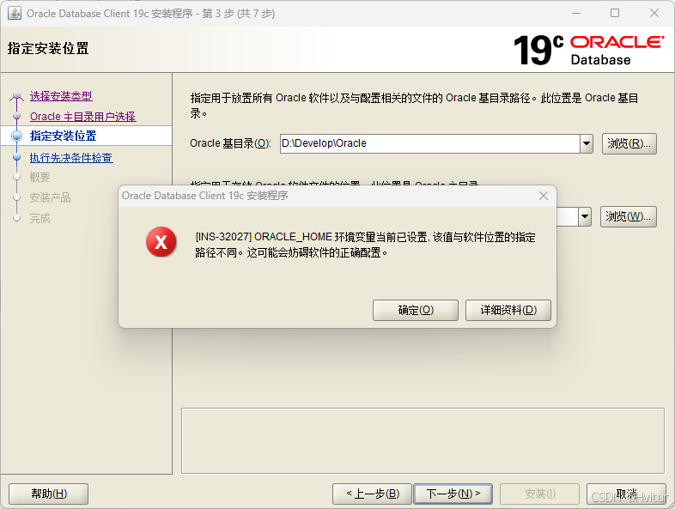Expand the Oracle 基目录 dropdown arrow

pyautogui.click(x=587, y=143)
